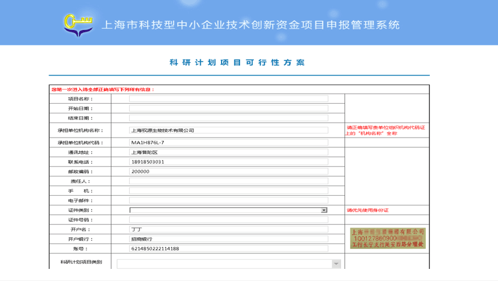
Task: Click the bank stamp sample image
Action: pos(388,238)
